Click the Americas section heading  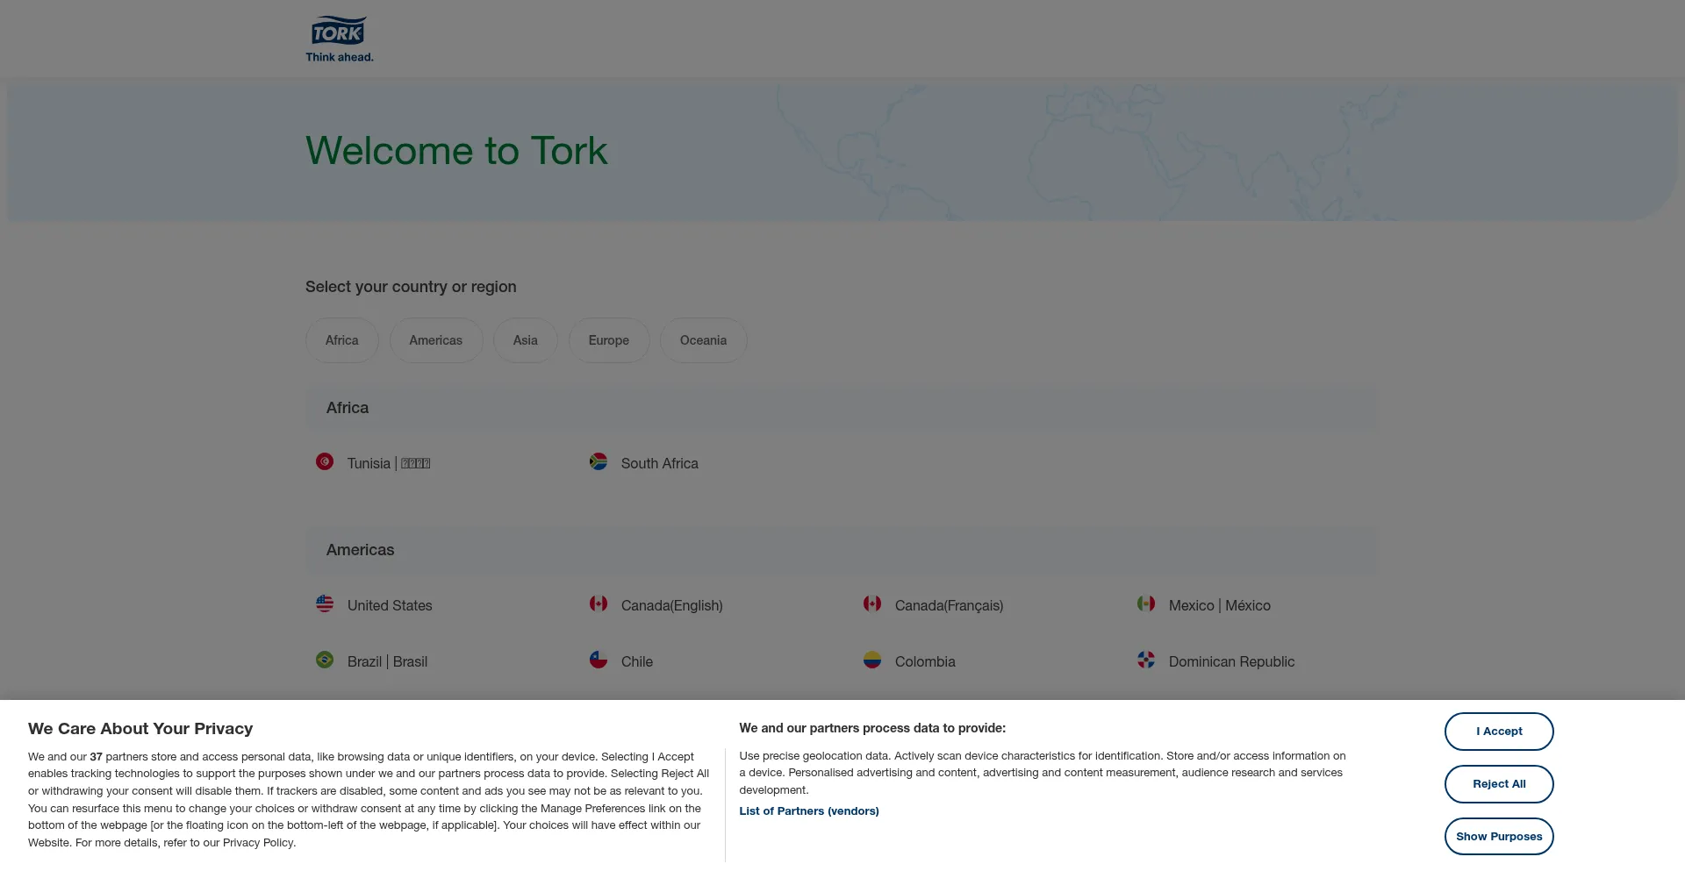coord(361,550)
